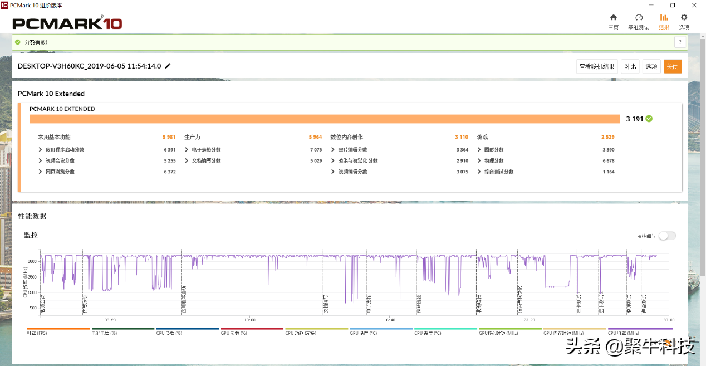Click the green check icon in 分数有效 banner

click(18, 42)
